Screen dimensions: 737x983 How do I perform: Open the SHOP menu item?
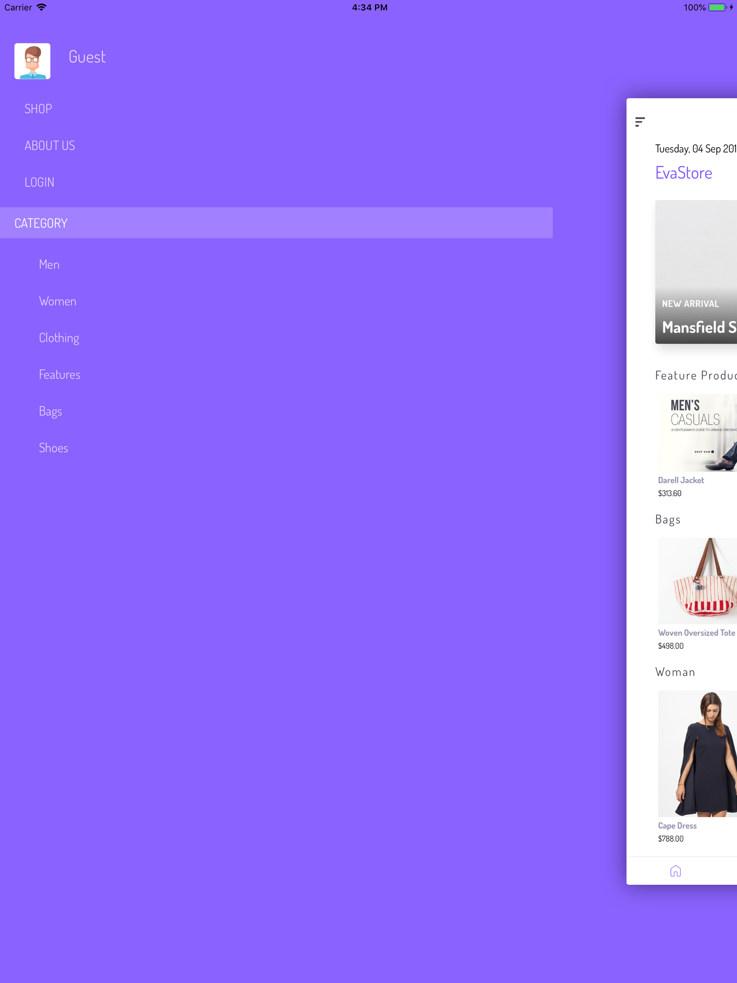click(x=38, y=109)
